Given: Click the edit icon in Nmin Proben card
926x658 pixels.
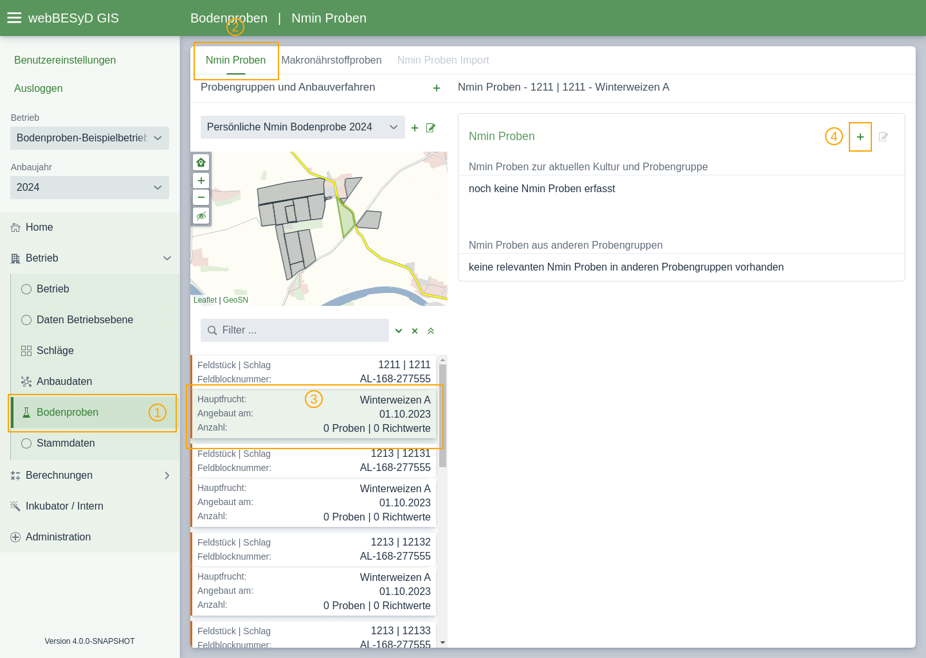Looking at the screenshot, I should pos(884,137).
